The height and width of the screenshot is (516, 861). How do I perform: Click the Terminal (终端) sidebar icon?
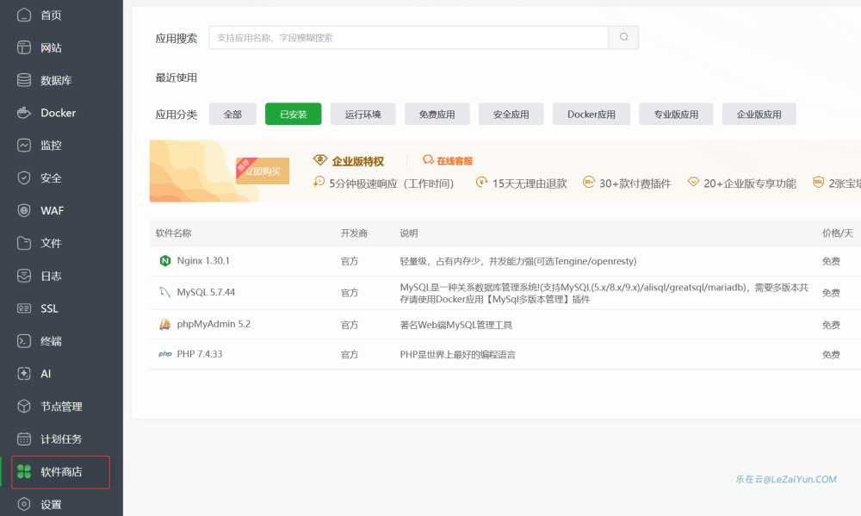[23, 341]
